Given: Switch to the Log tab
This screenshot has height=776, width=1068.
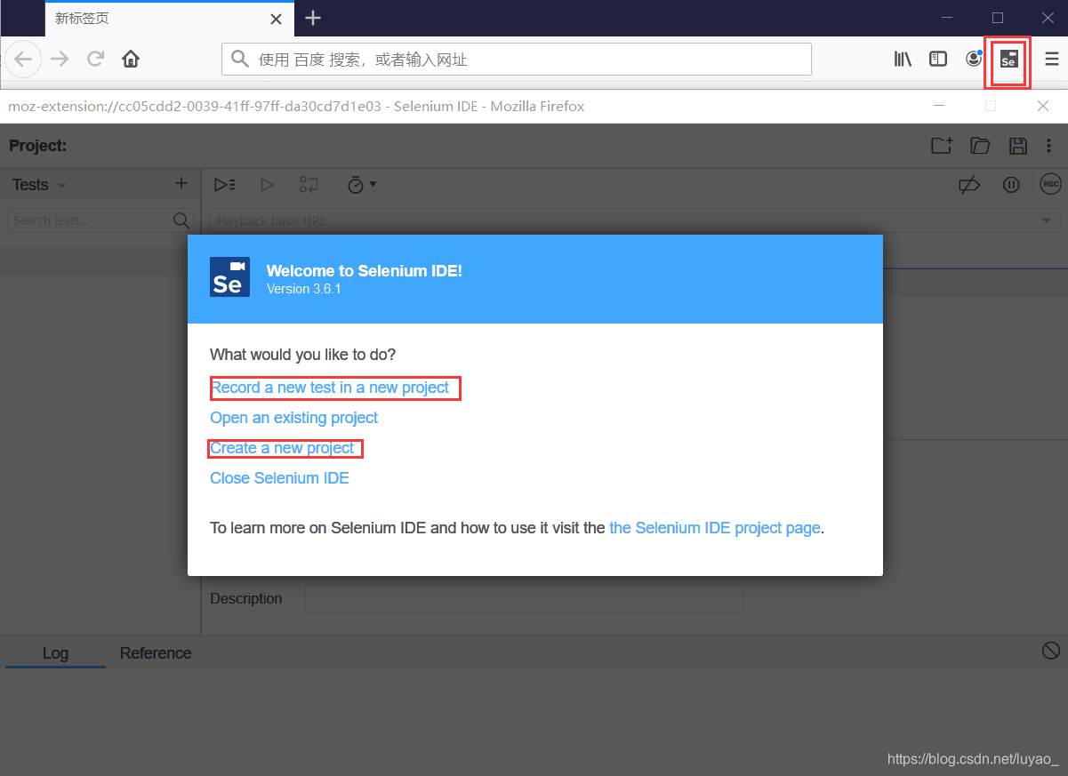Looking at the screenshot, I should click(x=55, y=653).
